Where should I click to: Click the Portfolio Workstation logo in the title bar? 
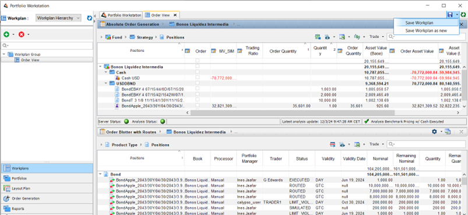click(5, 6)
